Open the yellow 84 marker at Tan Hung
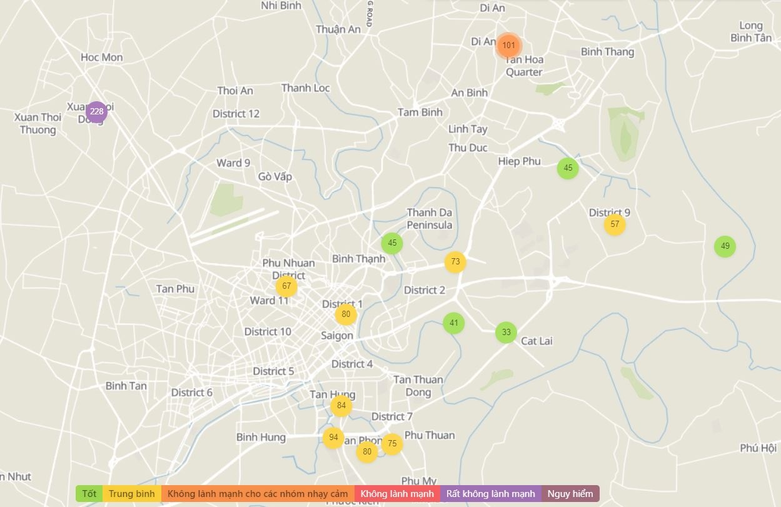 (341, 406)
